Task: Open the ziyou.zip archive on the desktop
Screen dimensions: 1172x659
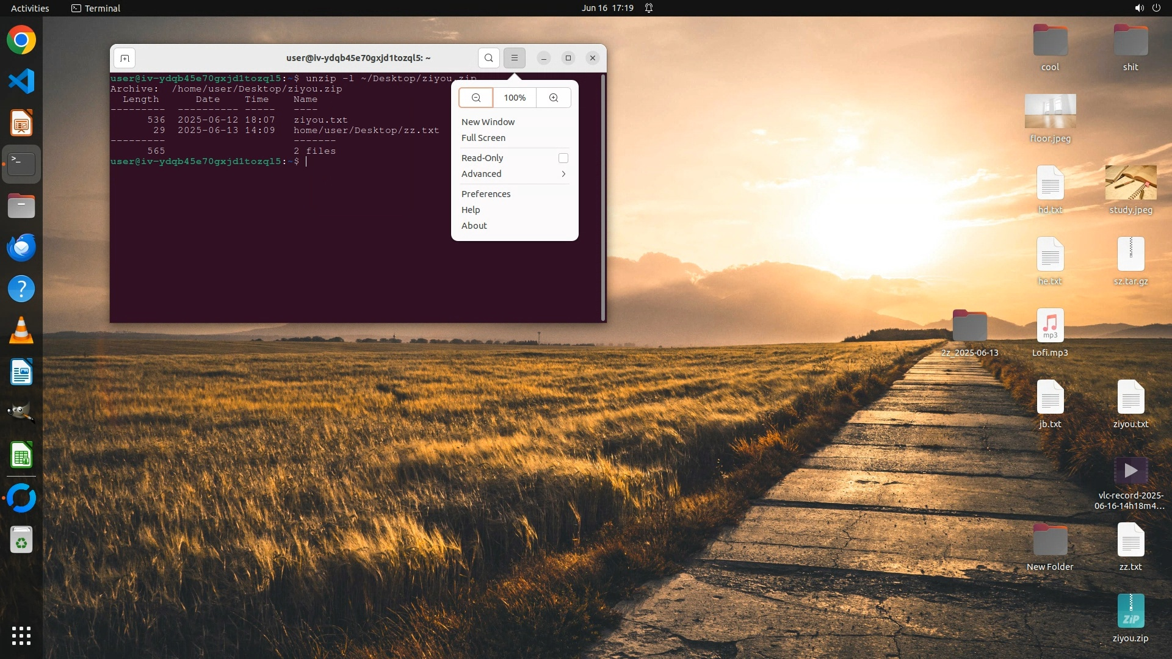Action: [1130, 612]
